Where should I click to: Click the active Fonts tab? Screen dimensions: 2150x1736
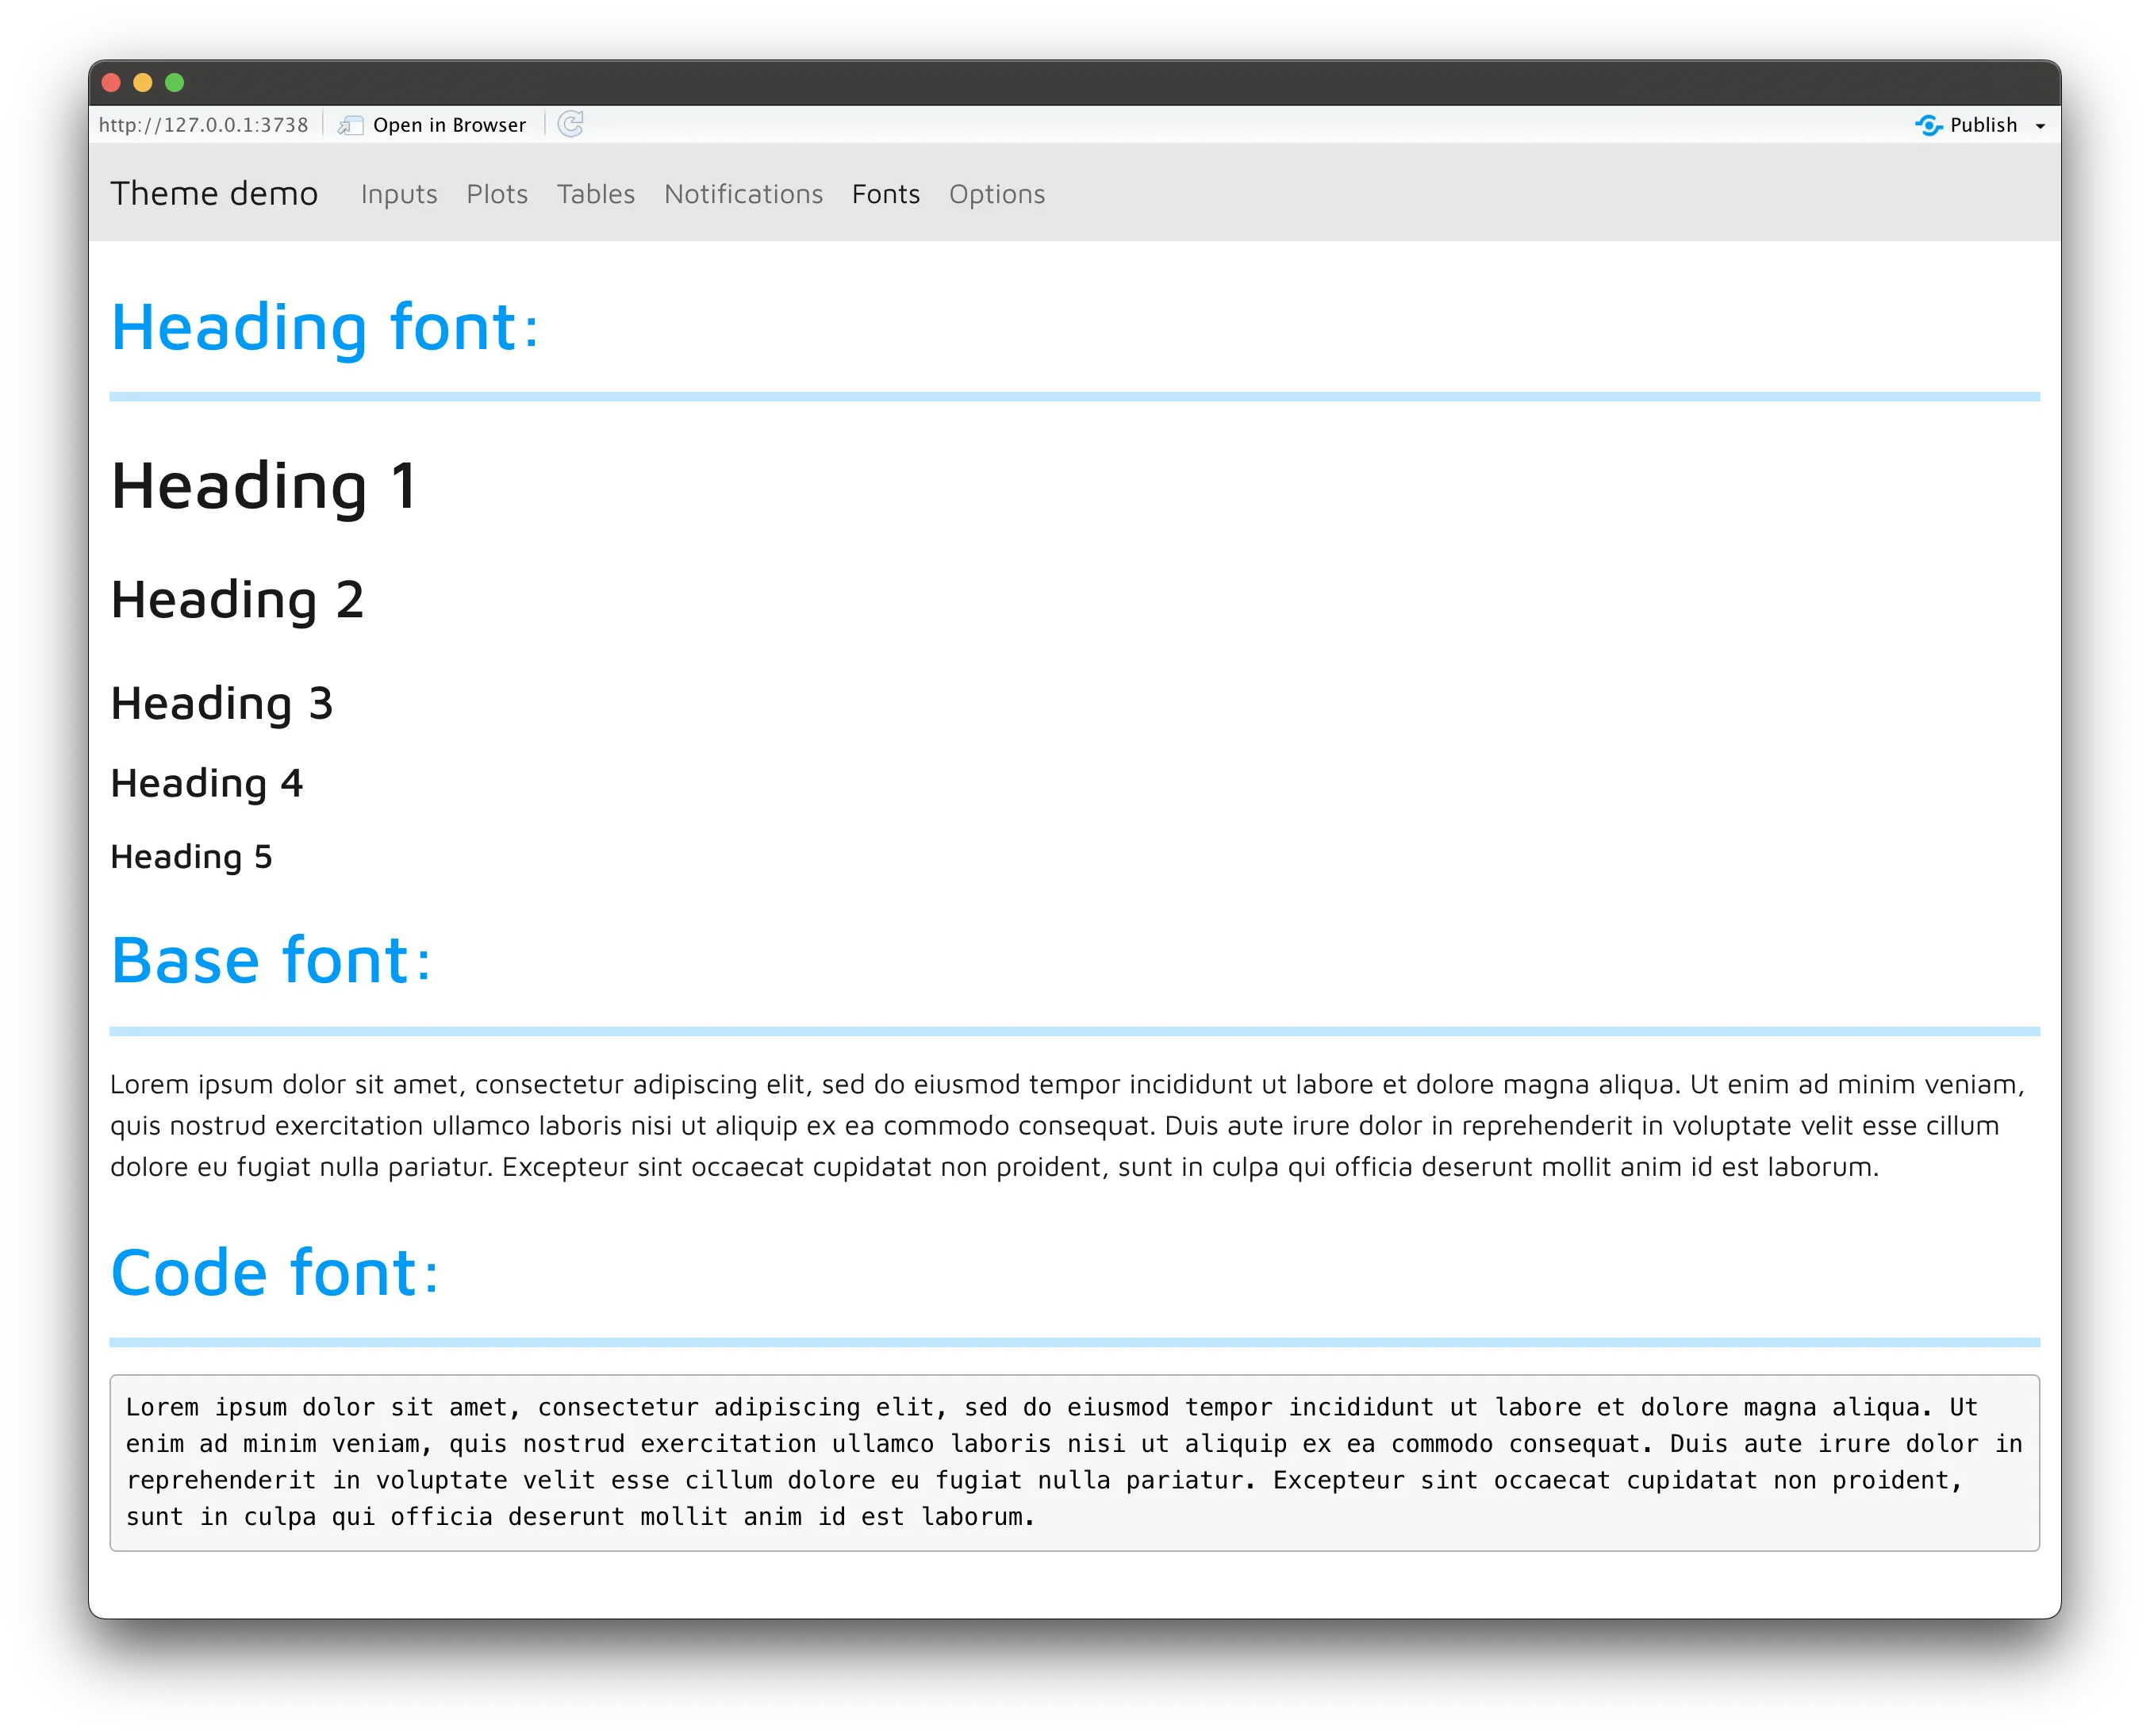(885, 194)
